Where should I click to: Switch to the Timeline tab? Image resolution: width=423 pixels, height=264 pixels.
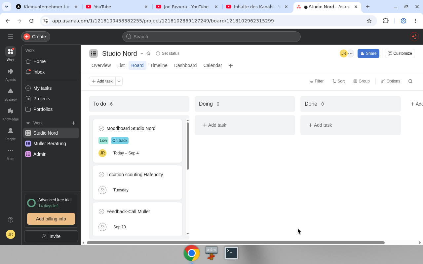159,65
